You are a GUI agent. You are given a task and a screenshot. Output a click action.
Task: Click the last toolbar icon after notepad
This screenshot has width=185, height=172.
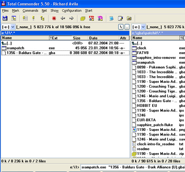(129, 18)
